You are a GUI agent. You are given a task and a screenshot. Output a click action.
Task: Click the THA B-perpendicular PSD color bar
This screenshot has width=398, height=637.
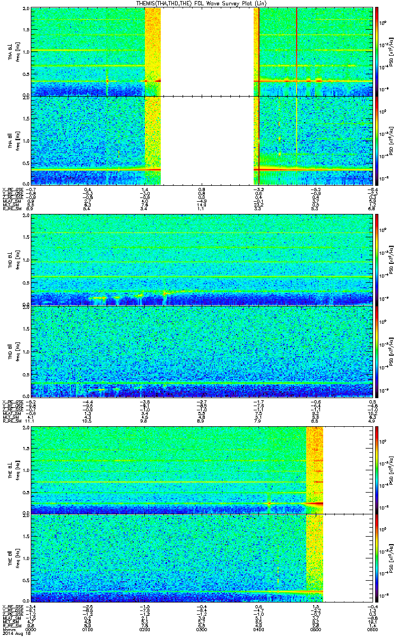pyautogui.click(x=377, y=51)
